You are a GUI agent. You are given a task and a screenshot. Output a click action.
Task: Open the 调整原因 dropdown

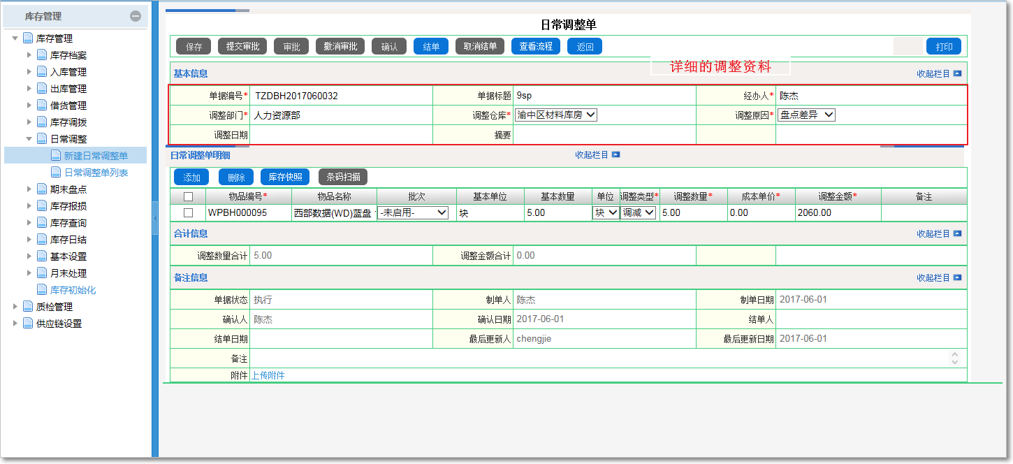806,115
